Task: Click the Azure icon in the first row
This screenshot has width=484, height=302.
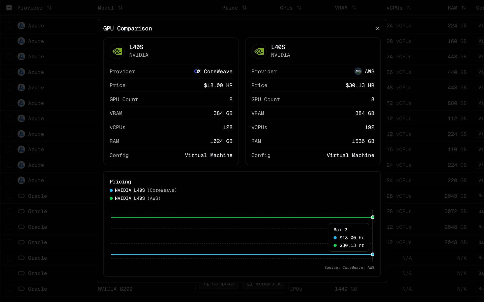Action: tap(21, 26)
